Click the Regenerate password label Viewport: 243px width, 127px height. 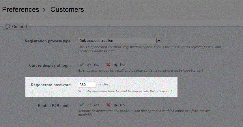point(51,85)
